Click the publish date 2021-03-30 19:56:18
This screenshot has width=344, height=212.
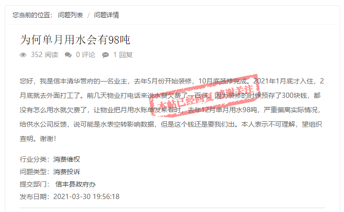[x=86, y=197]
